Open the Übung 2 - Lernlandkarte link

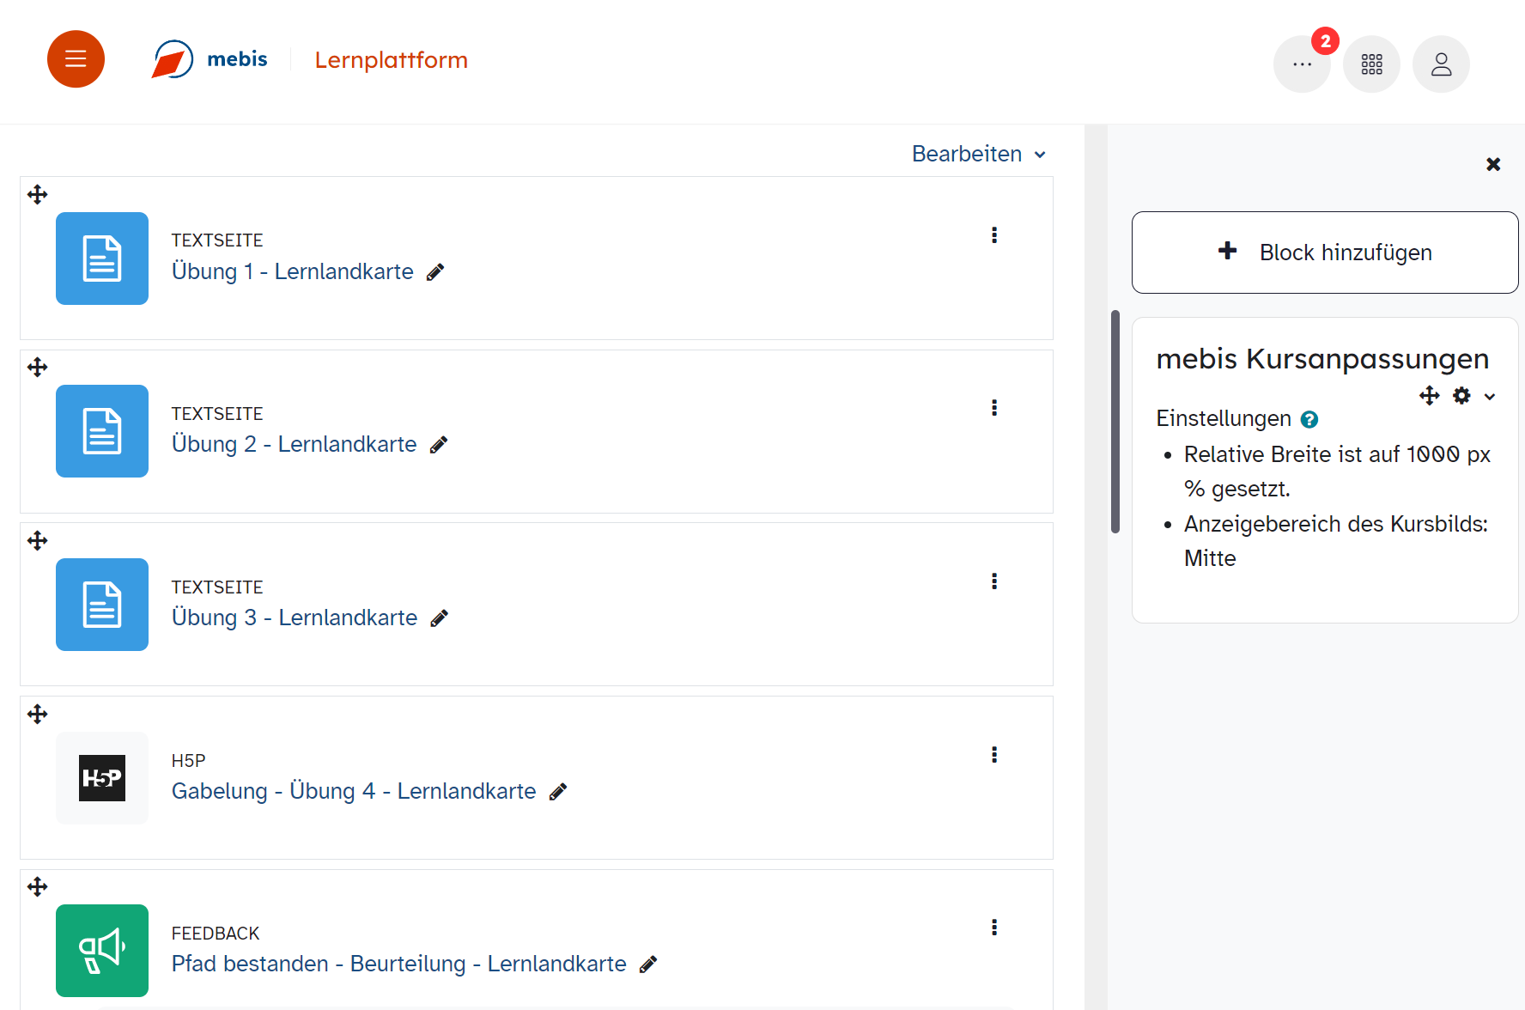(x=294, y=444)
